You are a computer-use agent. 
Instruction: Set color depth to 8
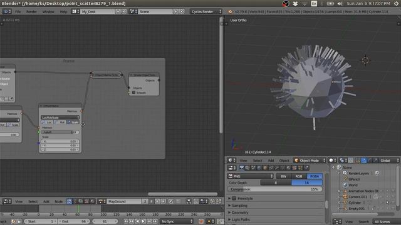(276, 182)
